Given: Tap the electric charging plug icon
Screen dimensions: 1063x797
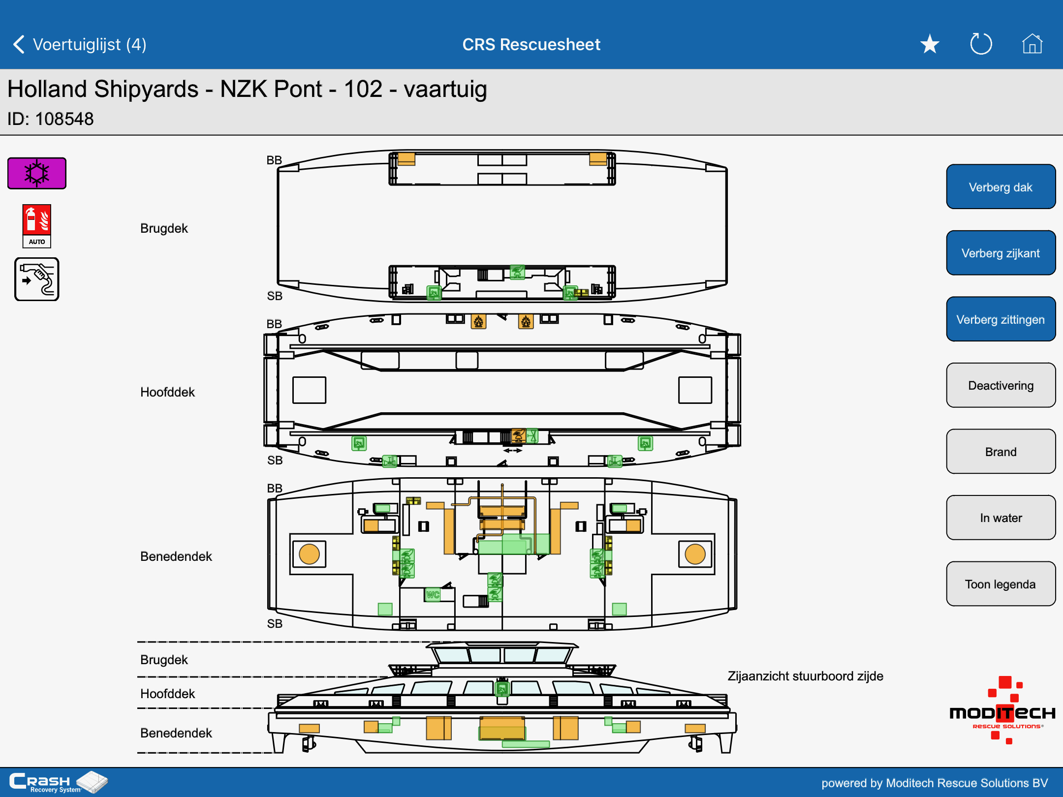Looking at the screenshot, I should [37, 279].
